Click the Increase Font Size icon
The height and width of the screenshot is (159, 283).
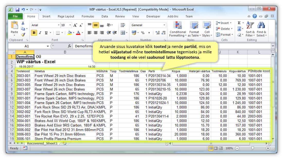tap(75, 25)
